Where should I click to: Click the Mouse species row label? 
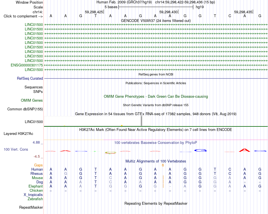coord(38,178)
